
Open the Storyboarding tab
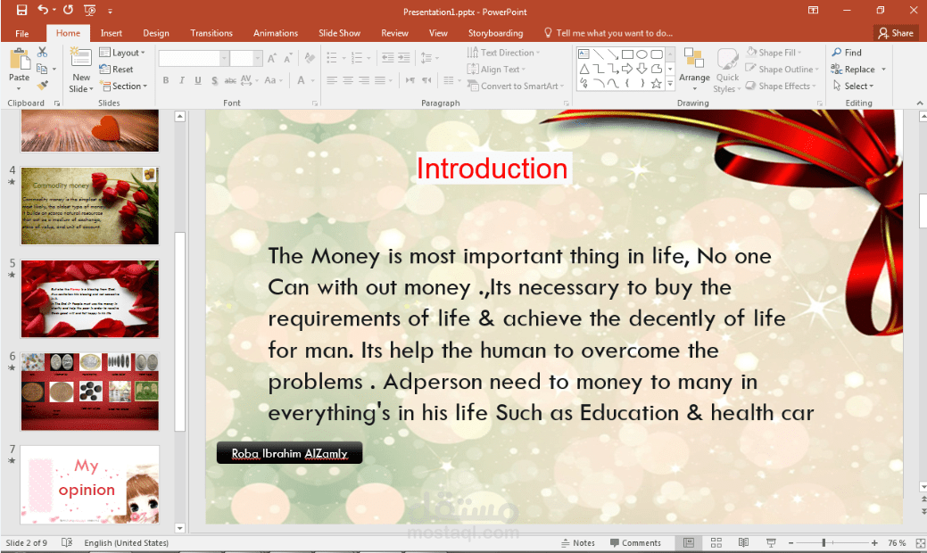(495, 33)
